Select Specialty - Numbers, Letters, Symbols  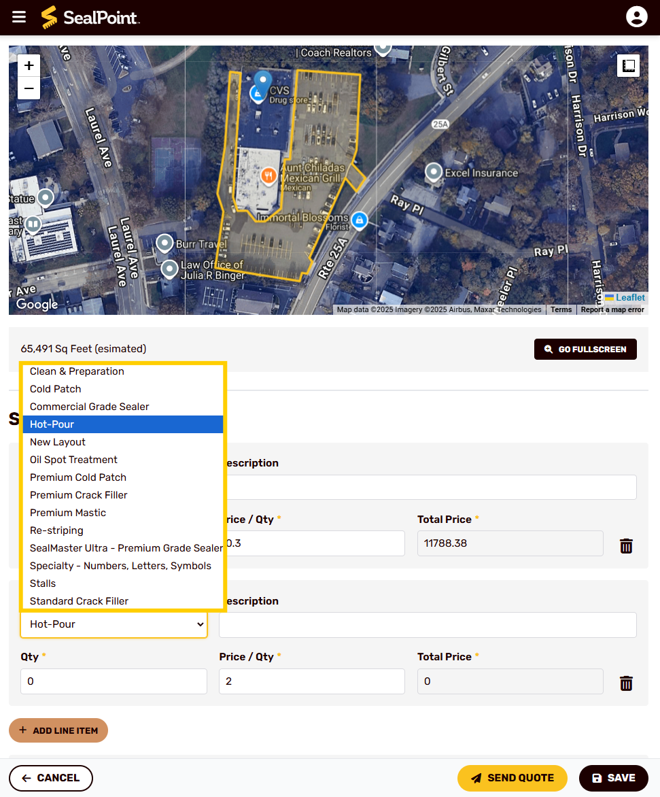pyautogui.click(x=123, y=566)
